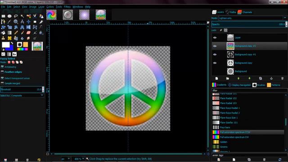
Task: Open the px unit dropdown
Action: (x=66, y=159)
